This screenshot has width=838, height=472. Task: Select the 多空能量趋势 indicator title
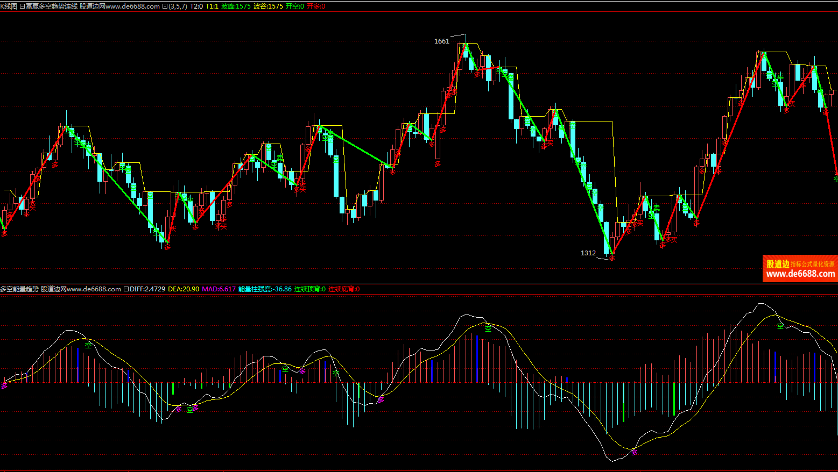click(x=19, y=289)
